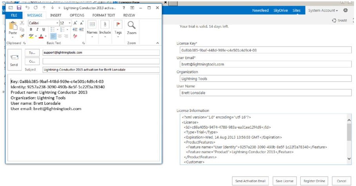Align the text right

(x=66, y=36)
